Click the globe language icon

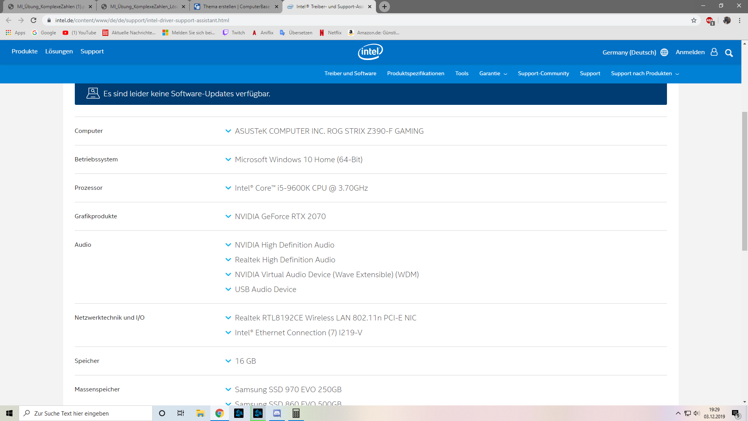664,52
